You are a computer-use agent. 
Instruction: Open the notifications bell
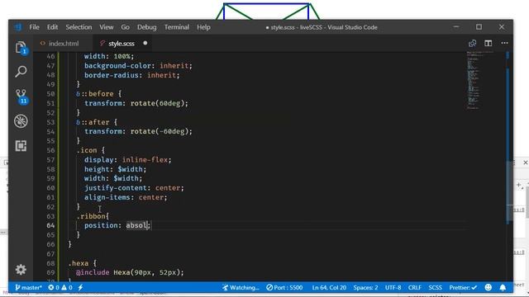pyautogui.click(x=503, y=287)
